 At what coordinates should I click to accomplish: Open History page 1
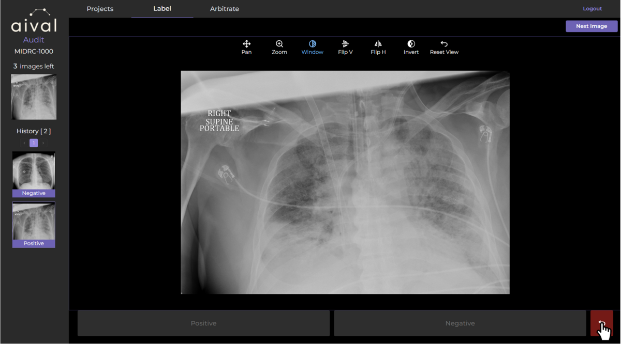click(x=34, y=143)
